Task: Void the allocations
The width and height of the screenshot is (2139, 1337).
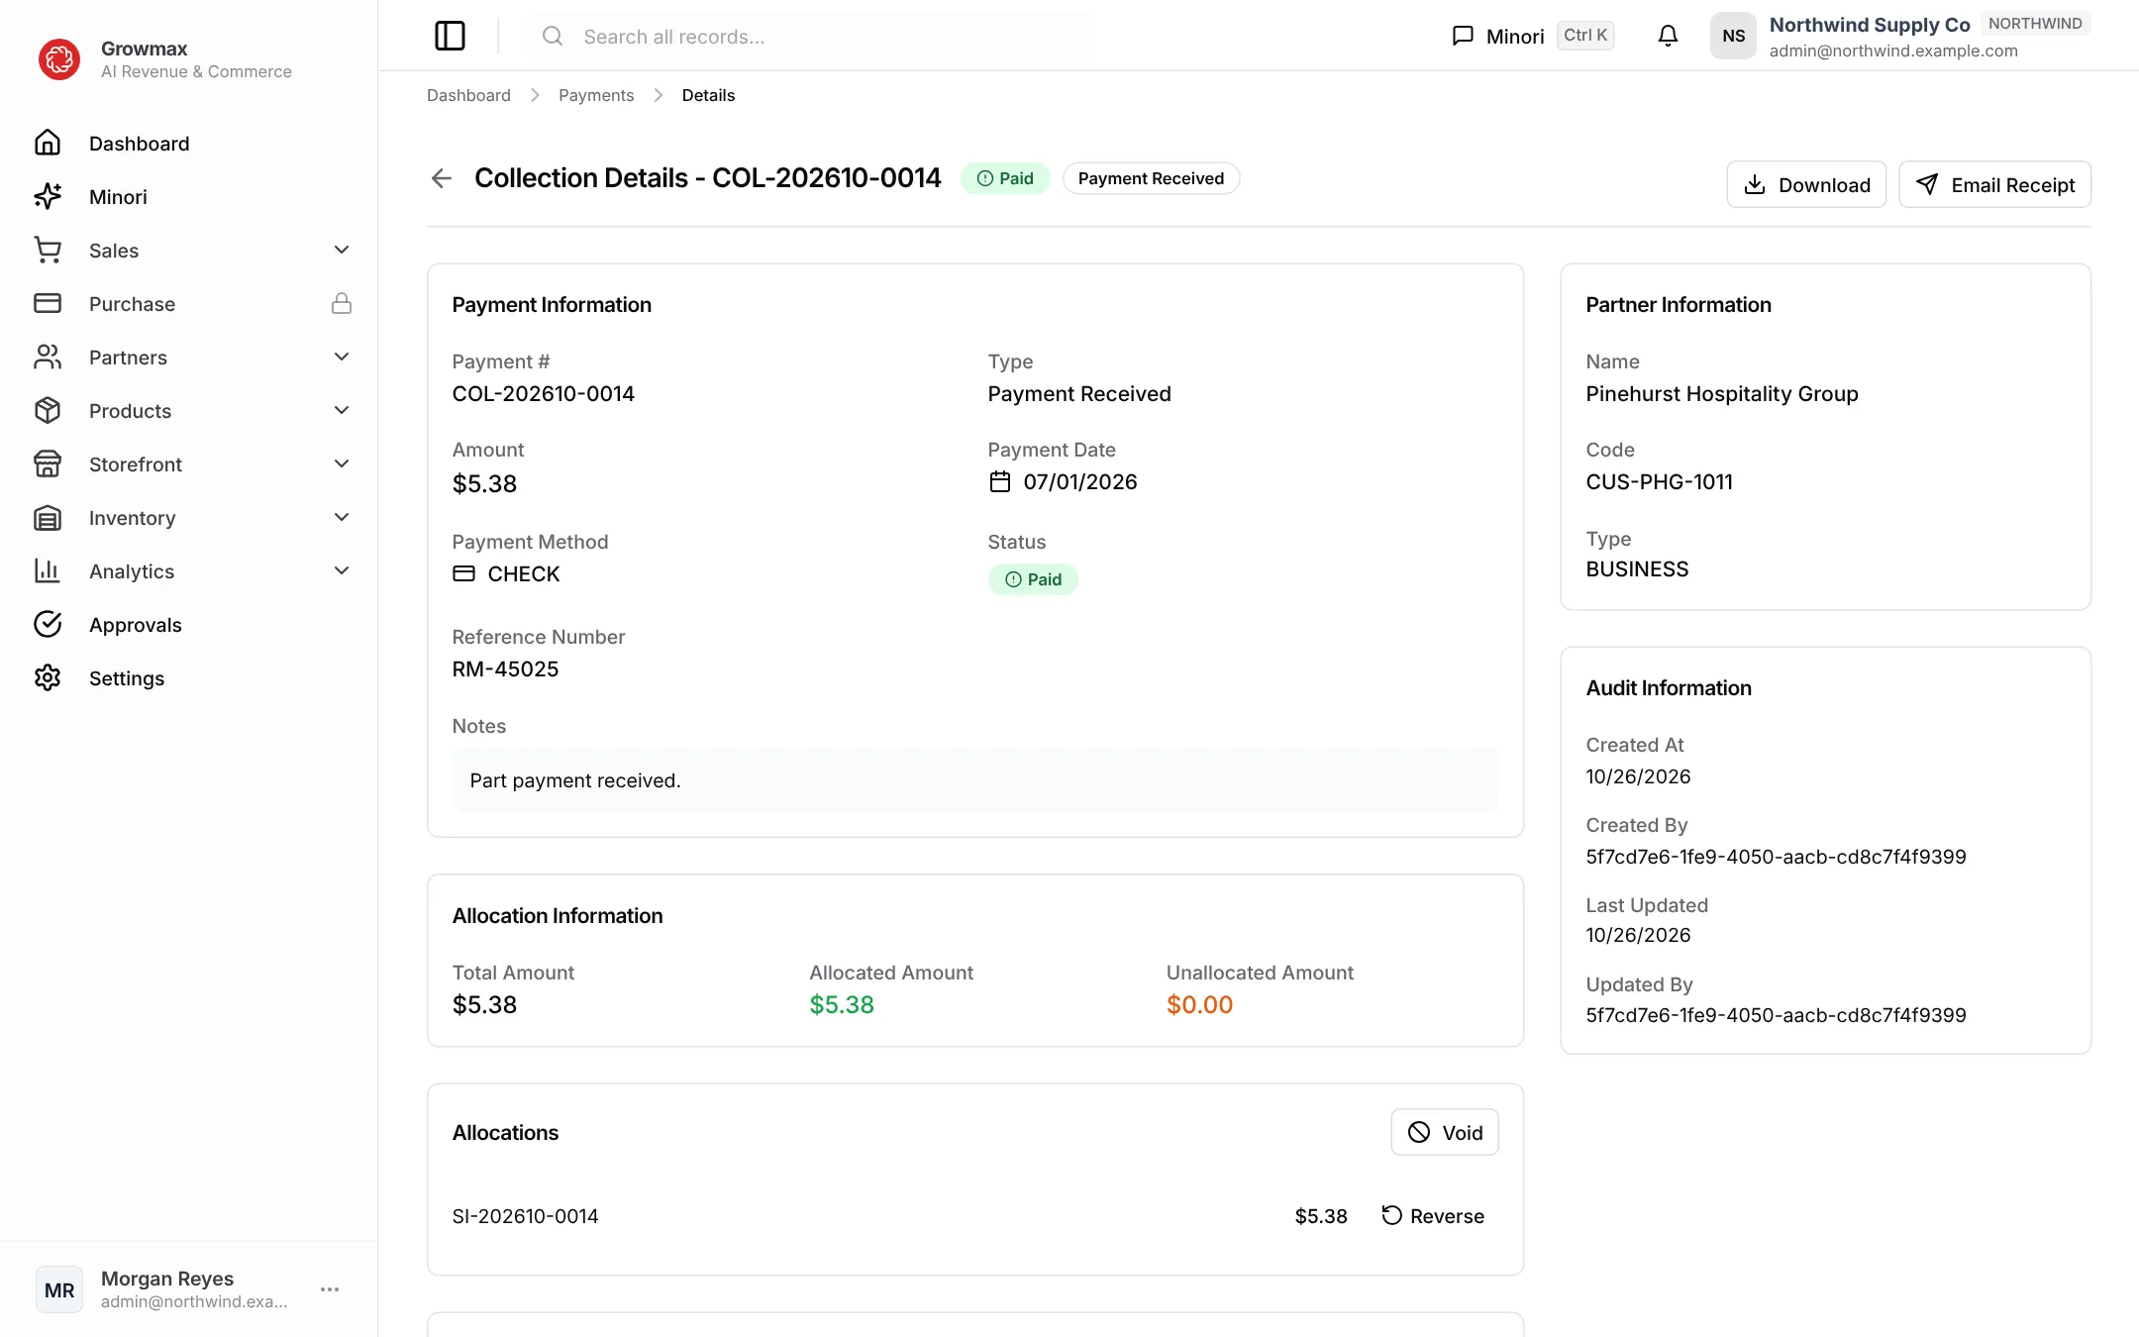Action: [1445, 1133]
